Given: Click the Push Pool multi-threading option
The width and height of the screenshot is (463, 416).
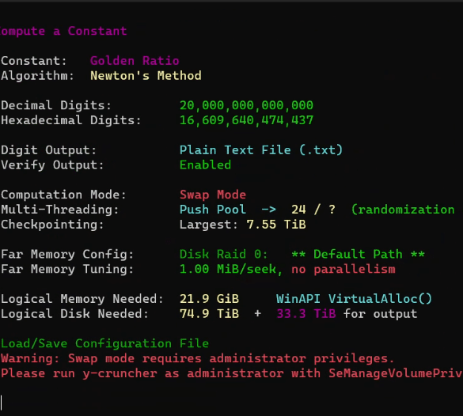Looking at the screenshot, I should [x=213, y=210].
